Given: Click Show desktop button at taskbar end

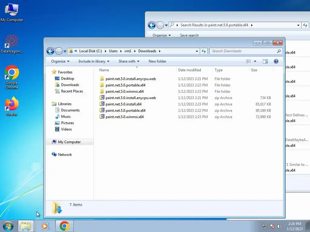Looking at the screenshot, I should point(308,226).
